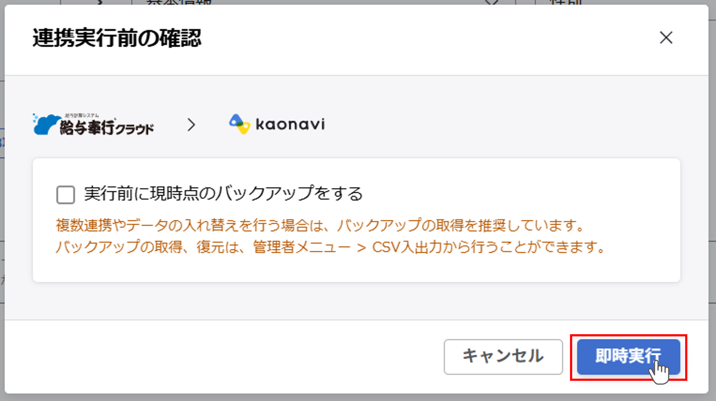Screen dimensions: 716x401
Task: Enable 実行前に現時点のバックアップをする checkbox
Action: point(65,195)
